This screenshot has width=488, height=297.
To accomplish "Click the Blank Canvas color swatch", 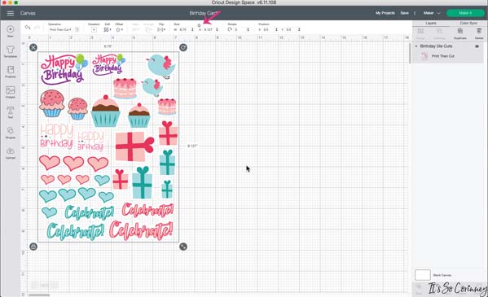I will coord(422,275).
